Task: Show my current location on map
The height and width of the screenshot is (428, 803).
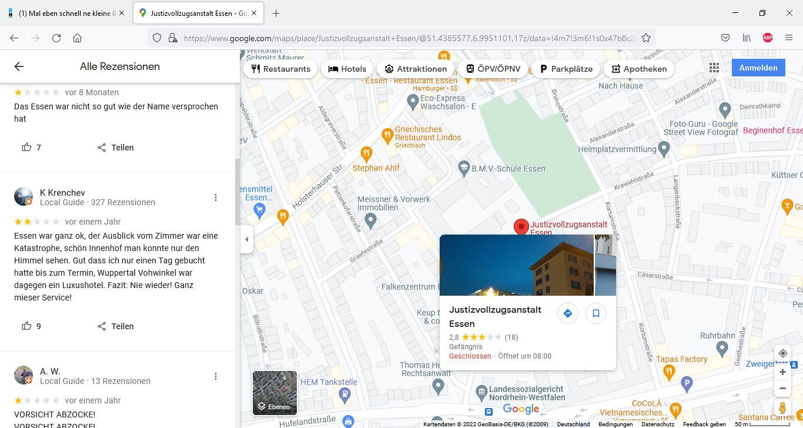Action: pyautogui.click(x=782, y=353)
